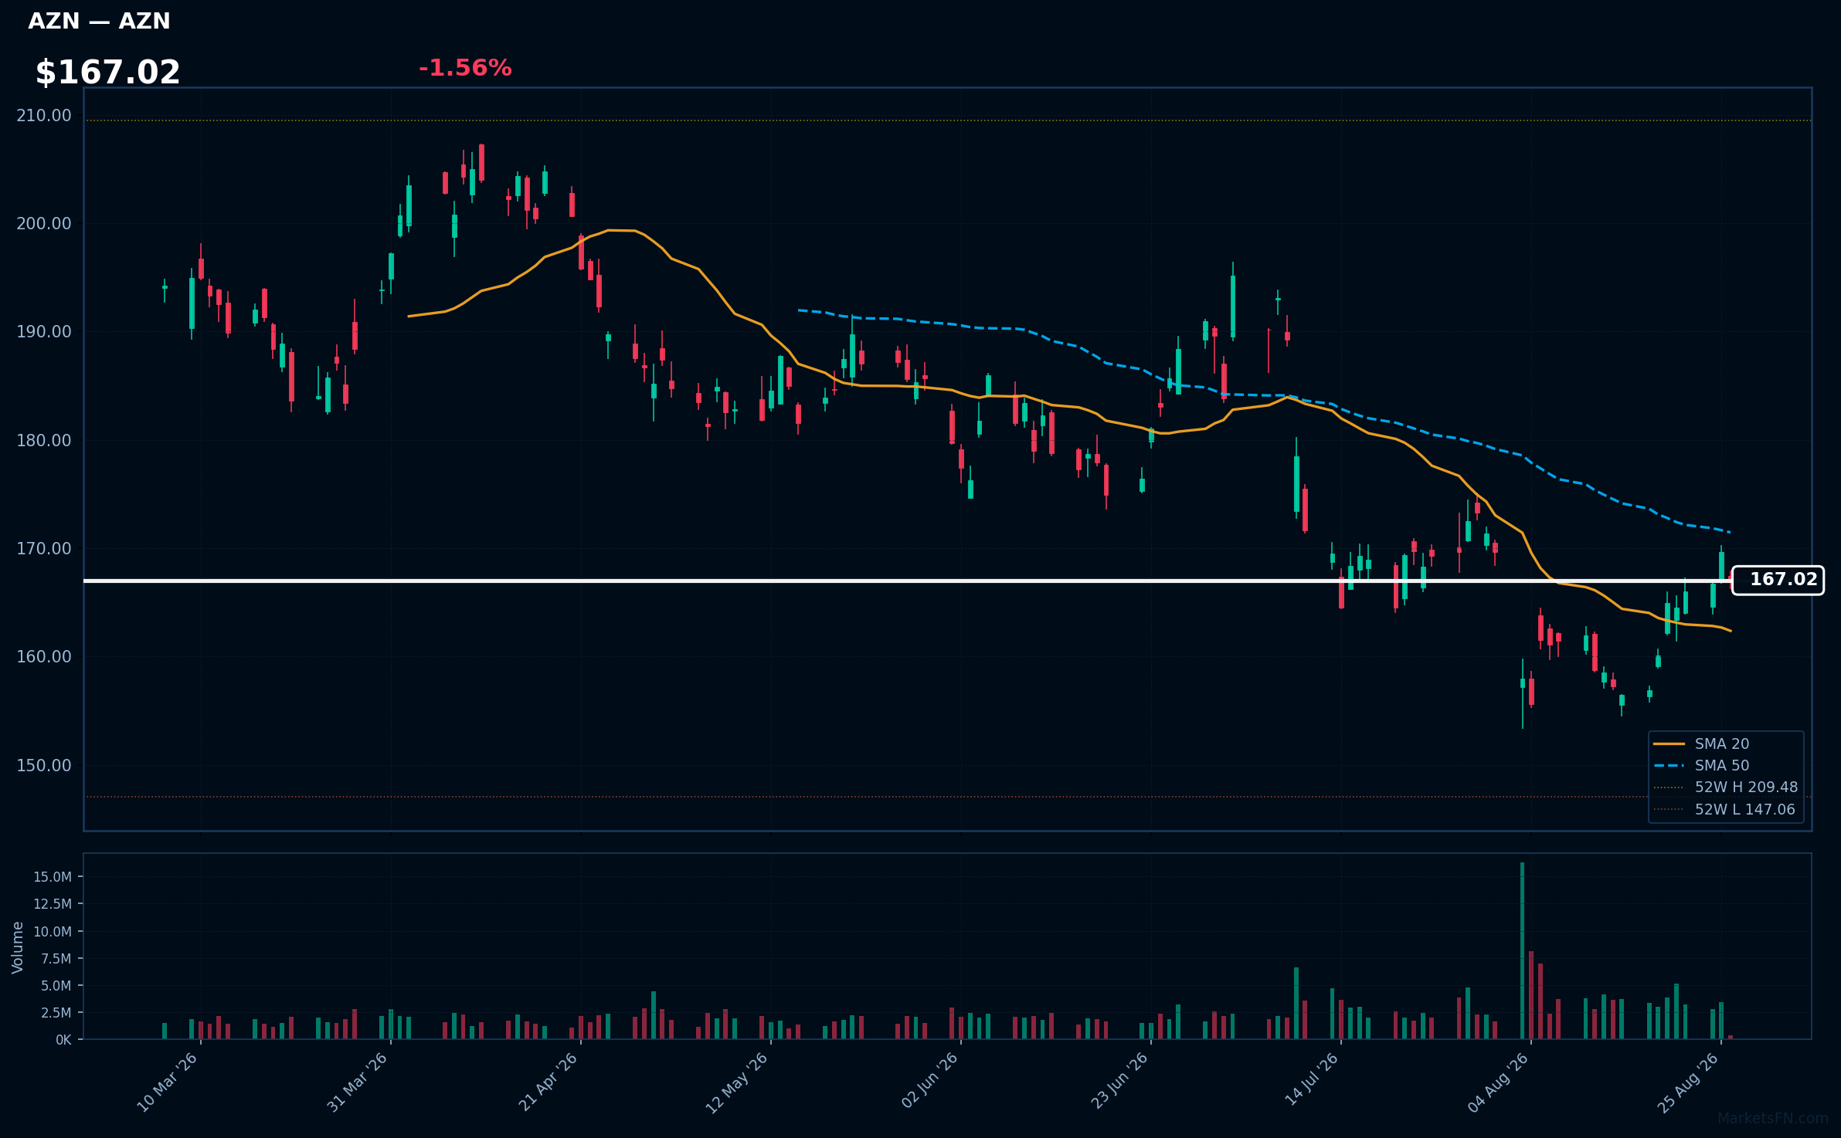Click the "31 Mar '26" date label
The height and width of the screenshot is (1138, 1841).
click(x=357, y=1082)
